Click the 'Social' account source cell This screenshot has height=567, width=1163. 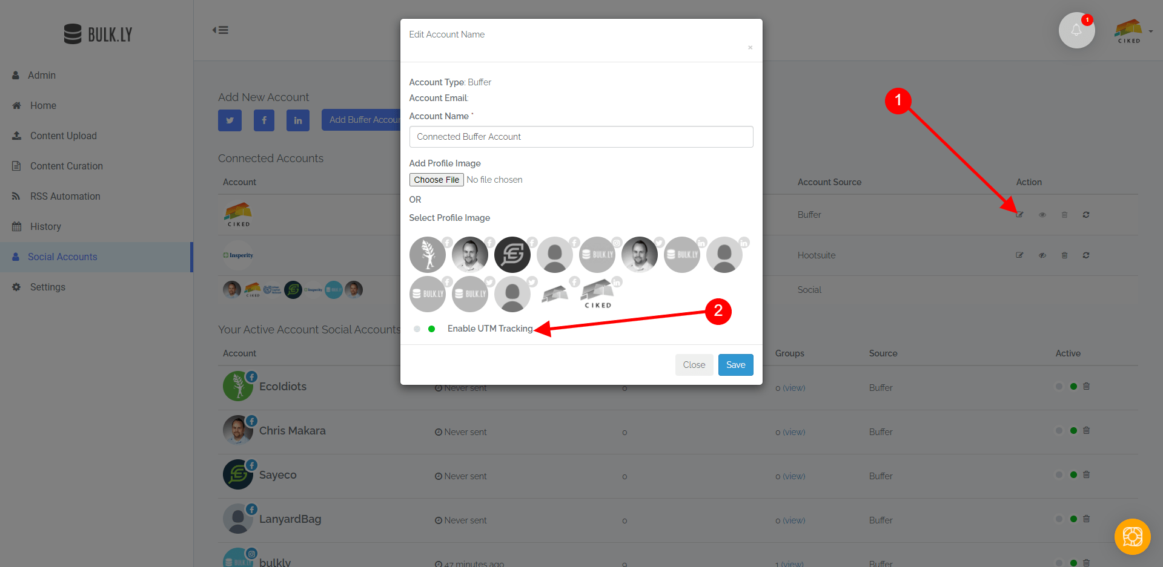809,290
